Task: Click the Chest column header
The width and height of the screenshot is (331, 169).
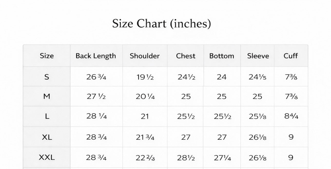Action: click(x=186, y=56)
